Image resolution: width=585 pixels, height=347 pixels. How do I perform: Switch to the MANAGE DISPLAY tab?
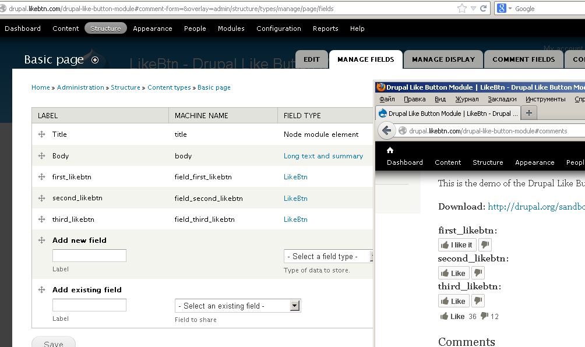coord(443,59)
